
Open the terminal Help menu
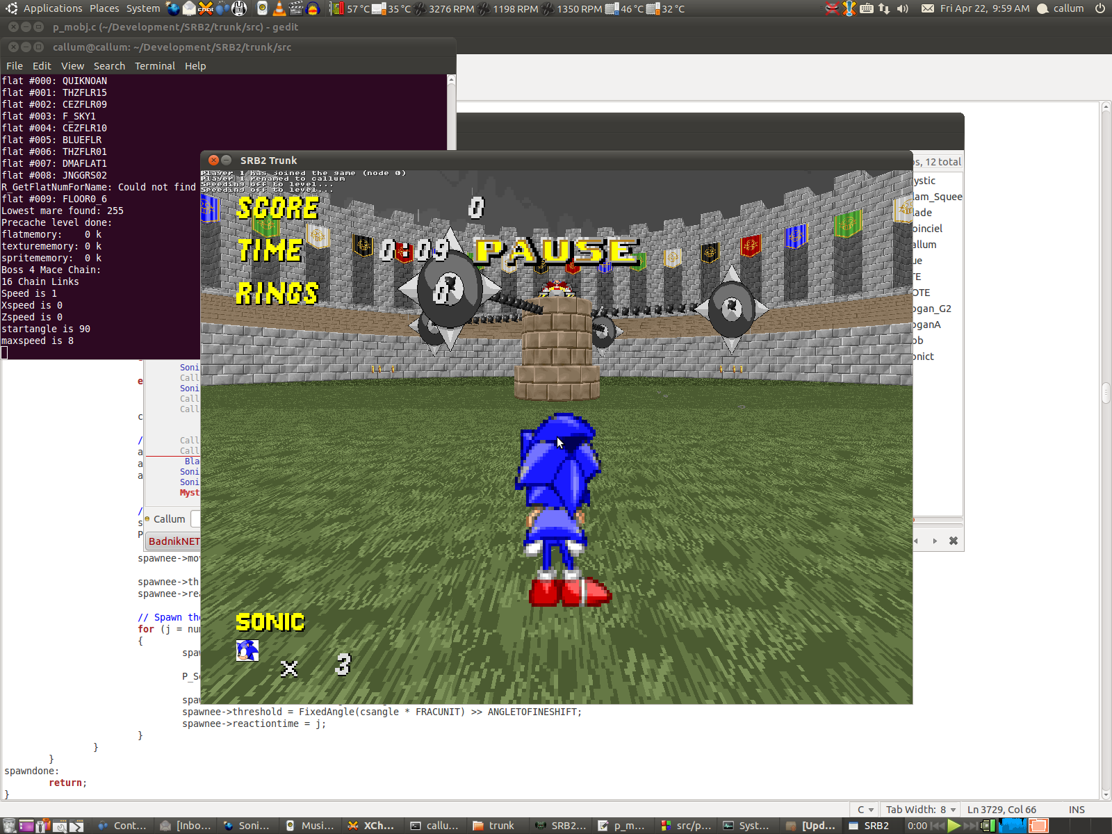[195, 66]
